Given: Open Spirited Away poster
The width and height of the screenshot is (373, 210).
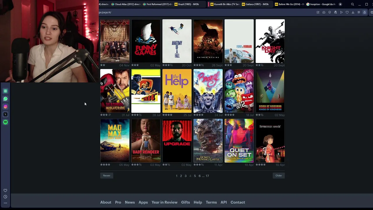Looking at the screenshot, I should [x=270, y=141].
